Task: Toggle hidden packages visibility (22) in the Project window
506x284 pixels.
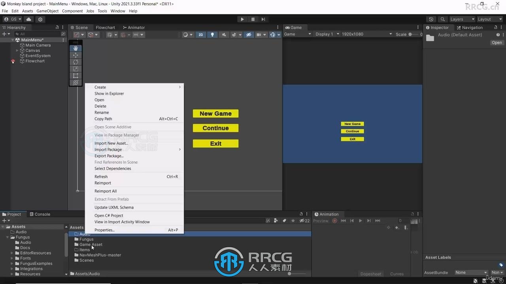Action: pos(304,220)
